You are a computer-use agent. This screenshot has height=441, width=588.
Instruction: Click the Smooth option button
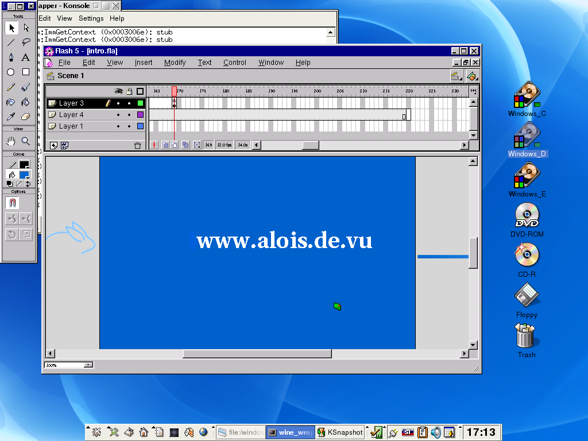tap(12, 219)
